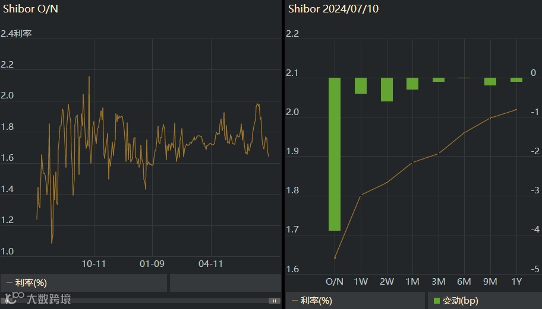
Task: Click the '1Y' tenor axis label
Action: 516,281
